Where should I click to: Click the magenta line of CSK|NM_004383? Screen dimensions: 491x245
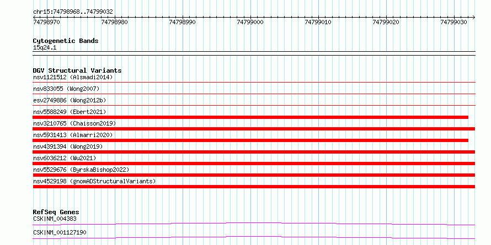pyautogui.click(x=254, y=222)
